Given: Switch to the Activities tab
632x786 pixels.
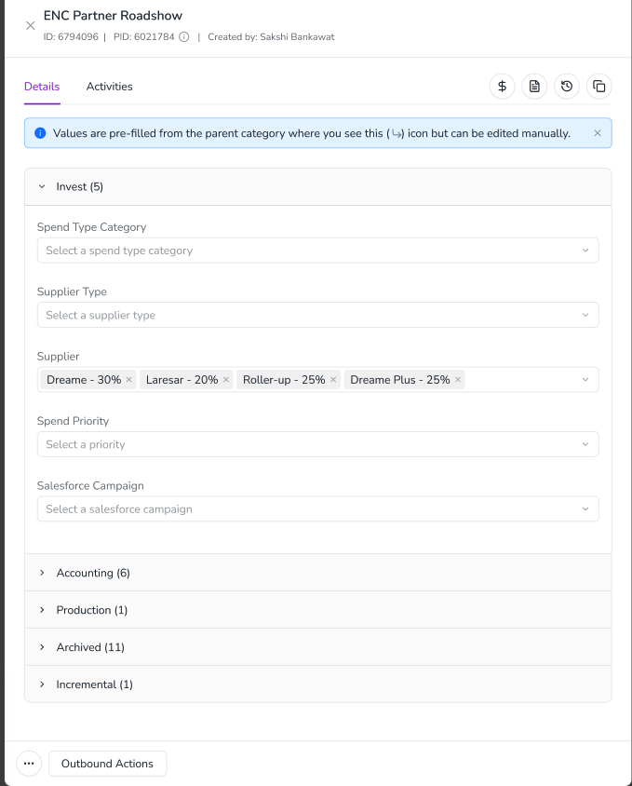Looking at the screenshot, I should 109,87.
